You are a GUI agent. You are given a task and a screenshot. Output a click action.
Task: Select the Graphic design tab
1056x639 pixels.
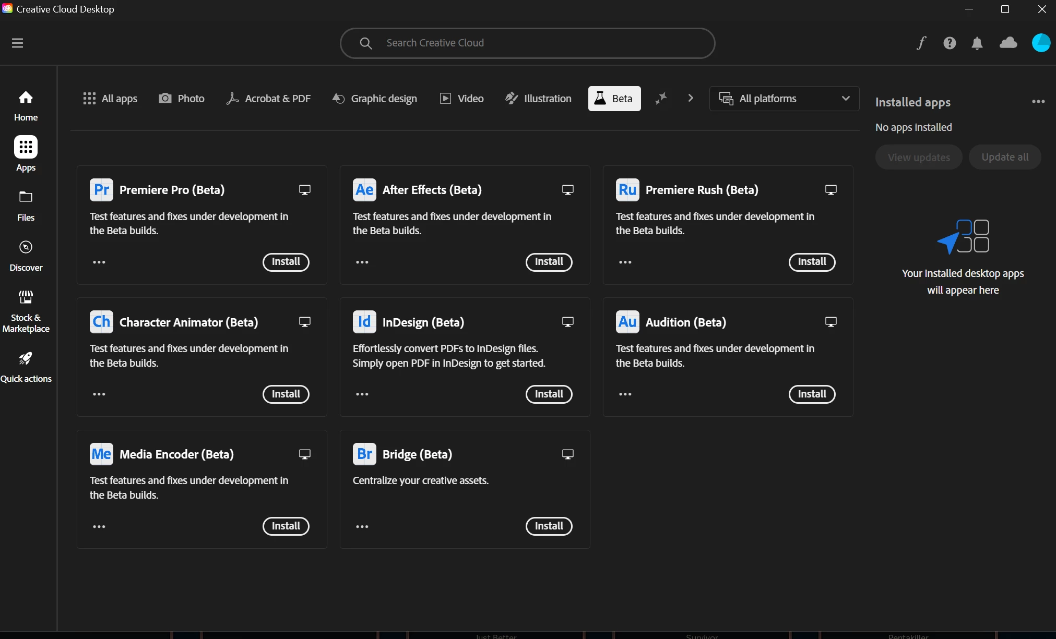pyautogui.click(x=375, y=99)
